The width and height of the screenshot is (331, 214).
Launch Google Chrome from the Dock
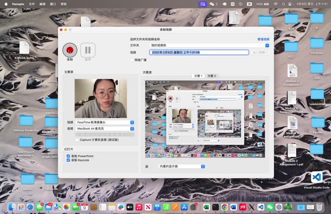click(225, 207)
